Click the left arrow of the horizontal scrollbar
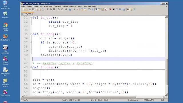The image size is (183, 103). click(22, 97)
